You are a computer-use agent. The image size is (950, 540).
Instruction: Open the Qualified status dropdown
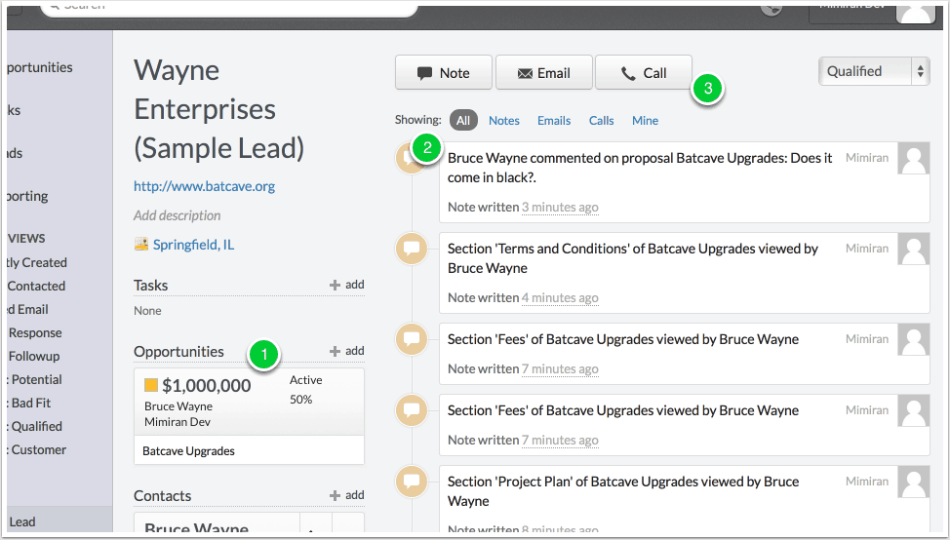tap(874, 71)
